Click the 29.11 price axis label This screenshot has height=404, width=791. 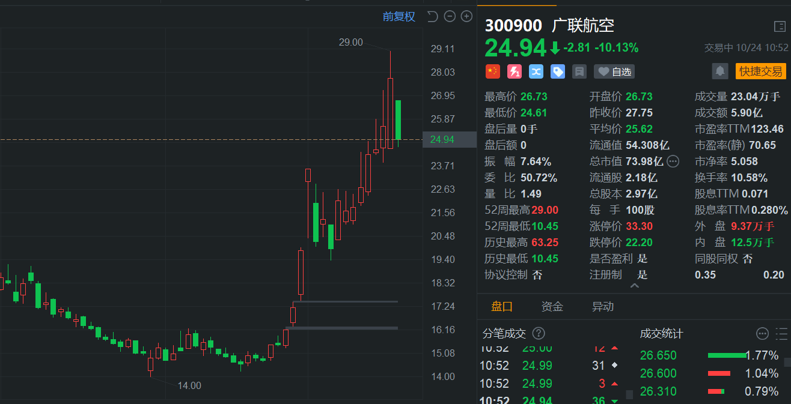click(442, 49)
